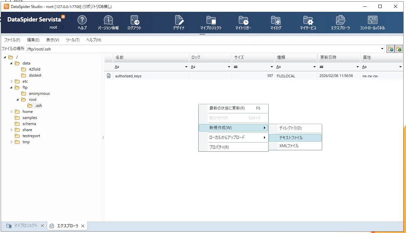Open the 属性 column filter dropdown

click(x=400, y=67)
